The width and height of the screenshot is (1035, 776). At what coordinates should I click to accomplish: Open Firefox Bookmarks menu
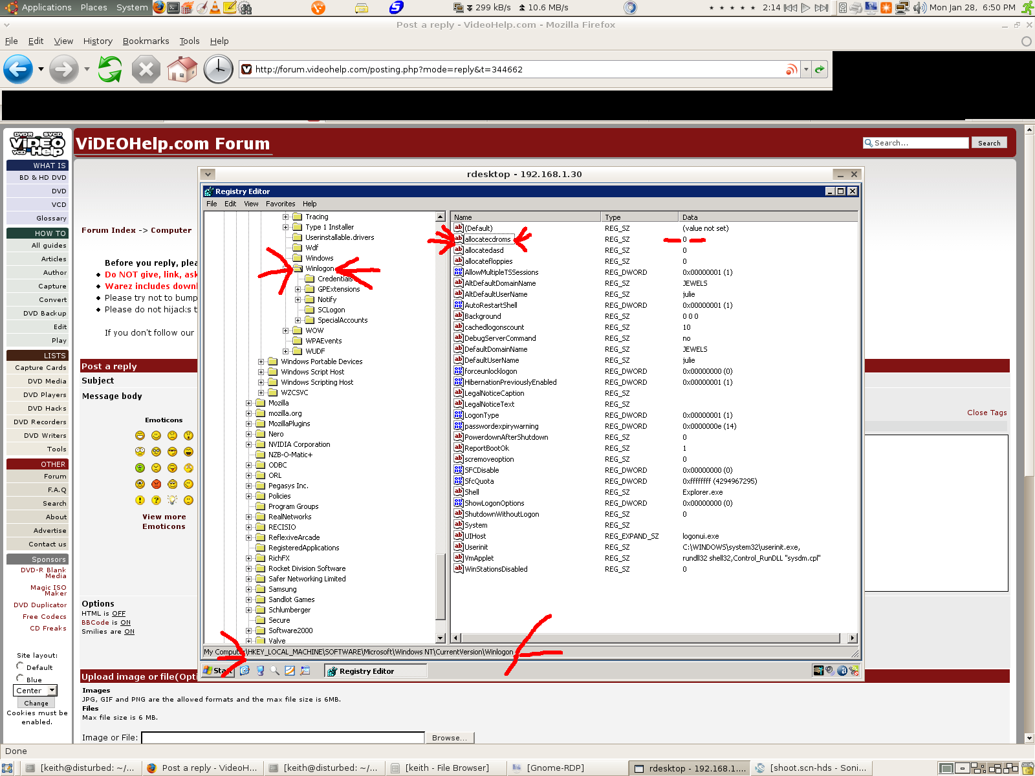(x=146, y=41)
